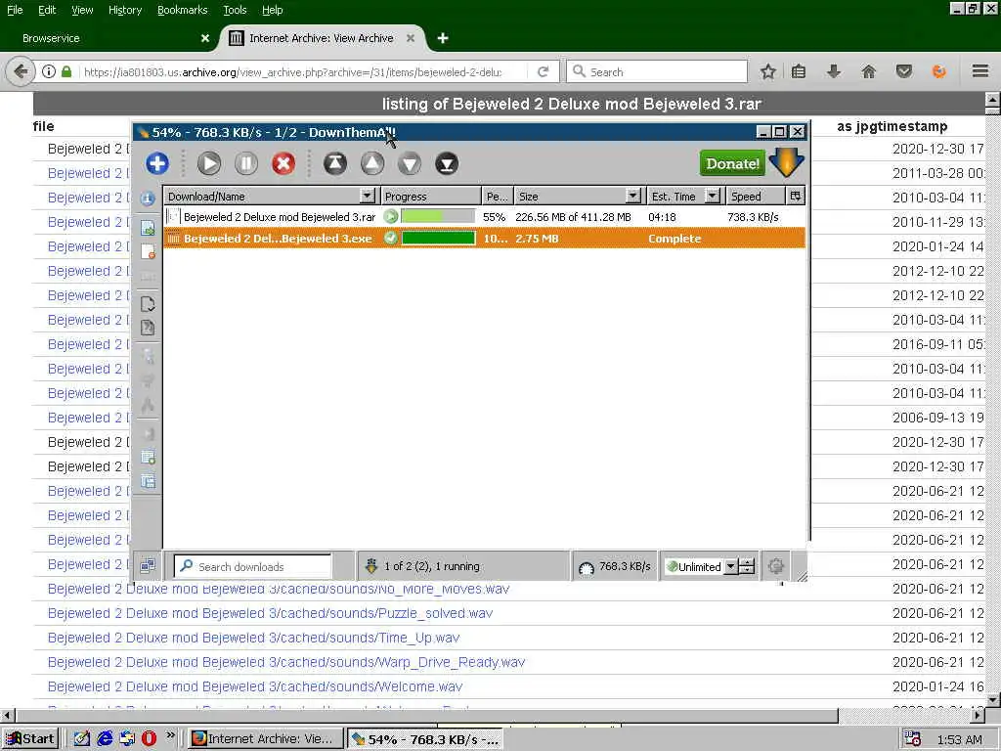Open the Edit menu

tap(47, 10)
